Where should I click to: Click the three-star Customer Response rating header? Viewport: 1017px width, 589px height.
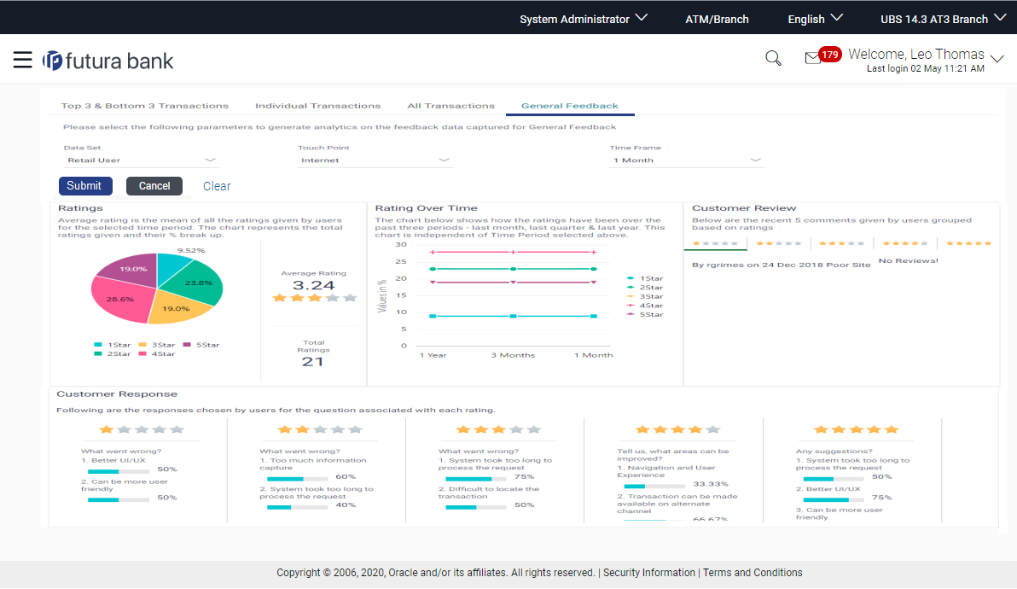[498, 429]
